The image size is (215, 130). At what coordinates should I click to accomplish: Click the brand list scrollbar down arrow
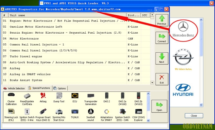201,105
